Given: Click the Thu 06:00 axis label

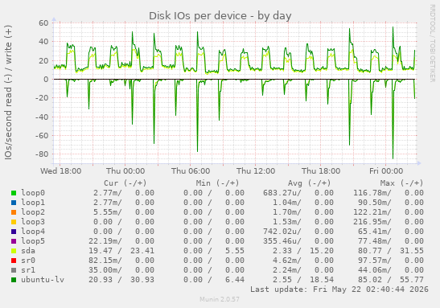Looking at the screenshot, I should point(191,171).
